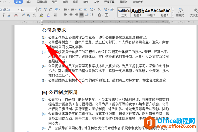Open the 文档助手 tab

tap(138, 2)
